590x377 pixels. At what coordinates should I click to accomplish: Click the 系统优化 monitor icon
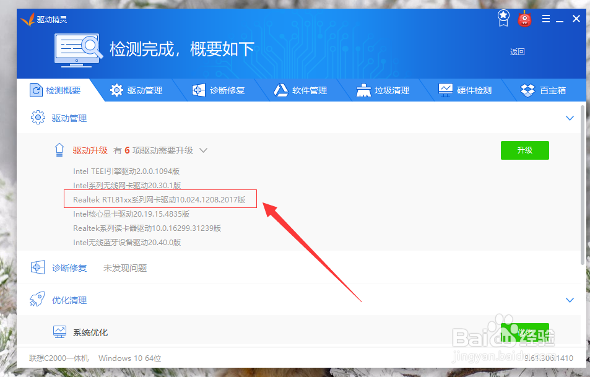(x=59, y=332)
